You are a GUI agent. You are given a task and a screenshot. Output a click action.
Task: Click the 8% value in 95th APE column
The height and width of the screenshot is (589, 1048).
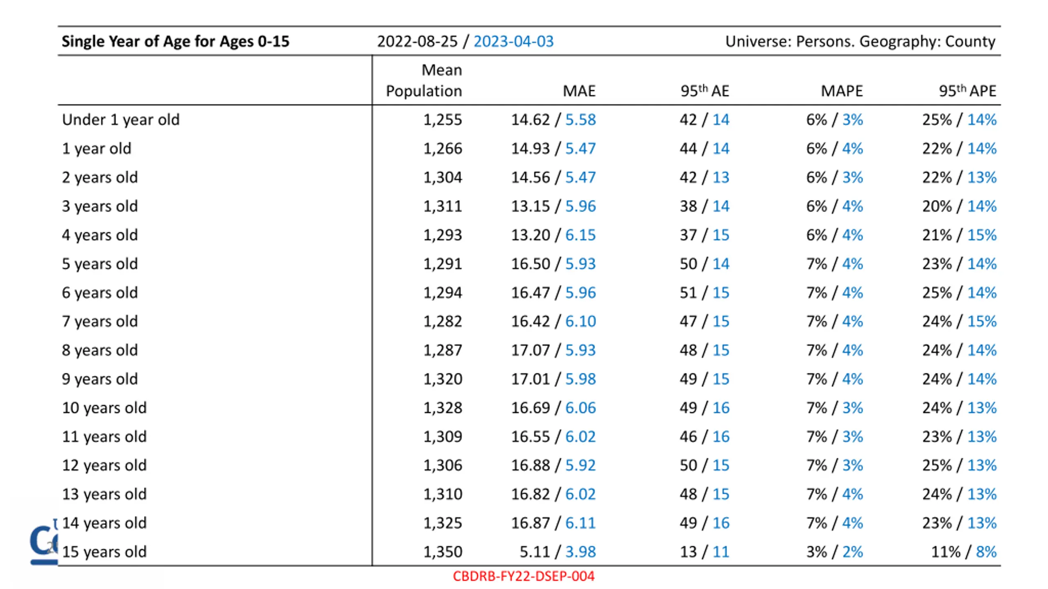coord(986,552)
